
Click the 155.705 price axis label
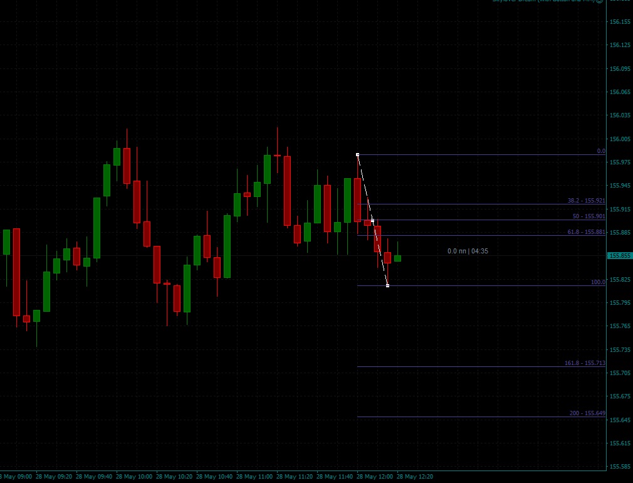click(x=620, y=373)
